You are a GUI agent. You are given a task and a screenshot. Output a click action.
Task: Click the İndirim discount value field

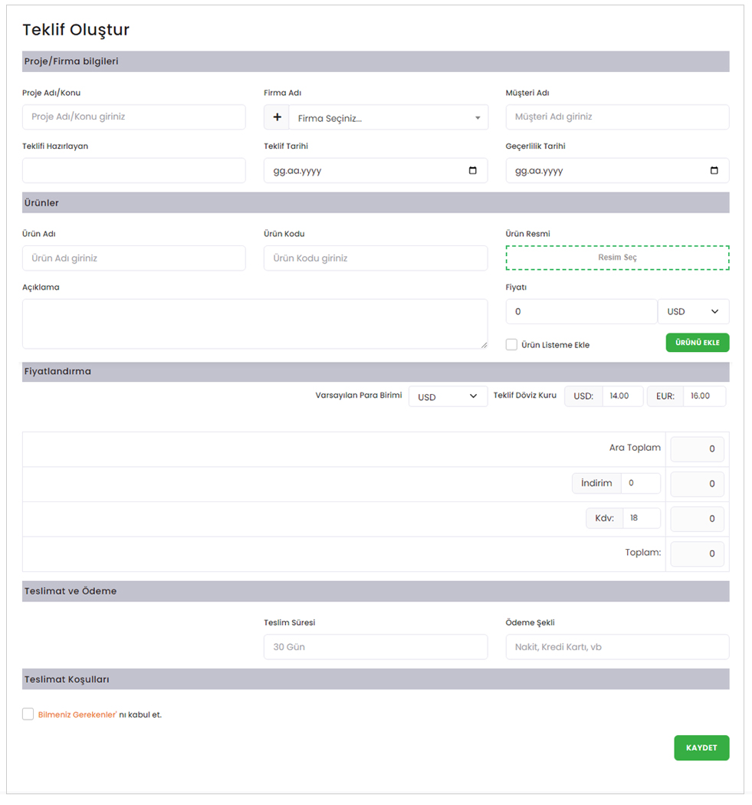641,483
